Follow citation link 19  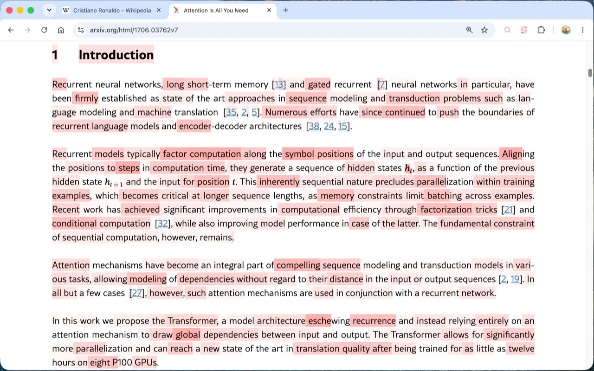(515, 279)
